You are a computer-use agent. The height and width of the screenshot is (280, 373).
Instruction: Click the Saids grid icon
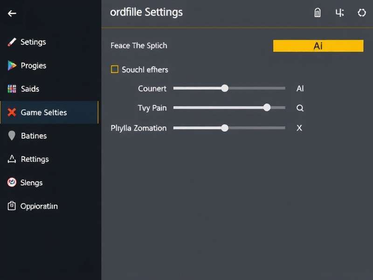click(12, 89)
